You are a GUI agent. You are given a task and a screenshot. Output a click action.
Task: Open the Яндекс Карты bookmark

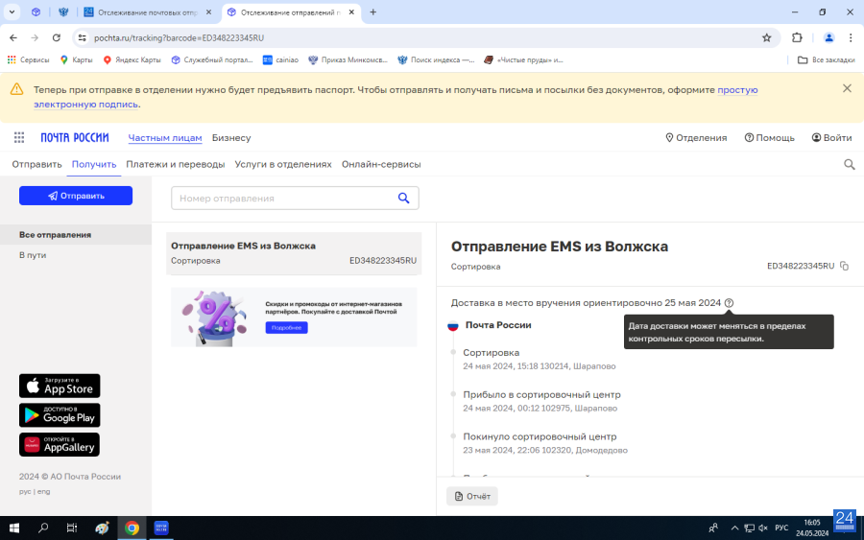[132, 60]
